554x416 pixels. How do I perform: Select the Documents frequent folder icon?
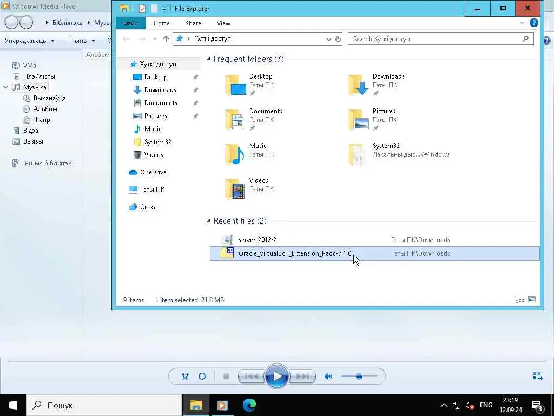tap(236, 120)
